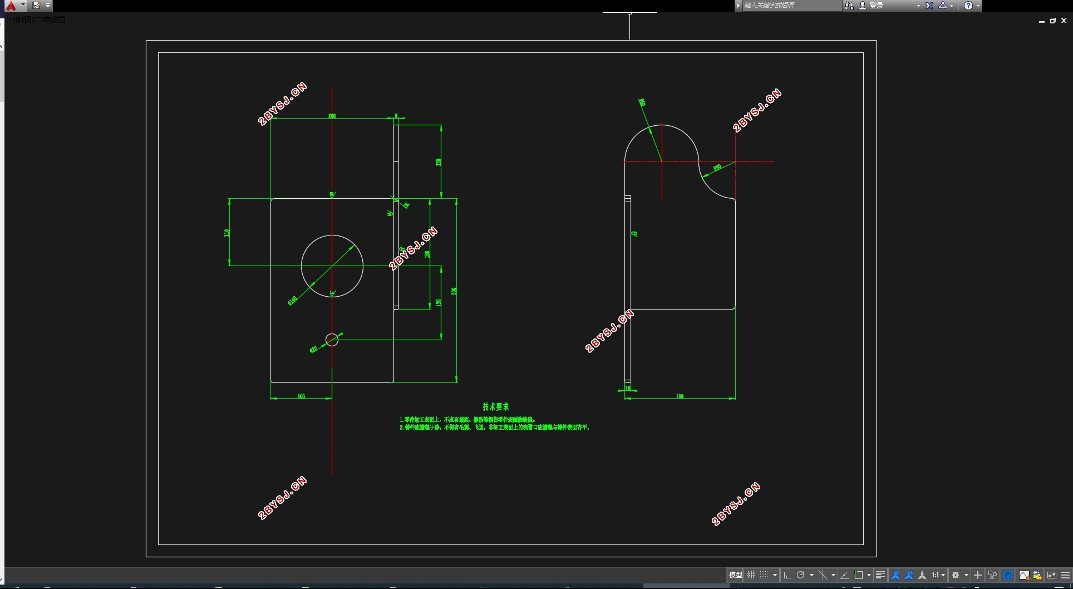Screen dimensions: 1073x589
Task: Expand the Help dropdown arrow
Action: coord(978,6)
